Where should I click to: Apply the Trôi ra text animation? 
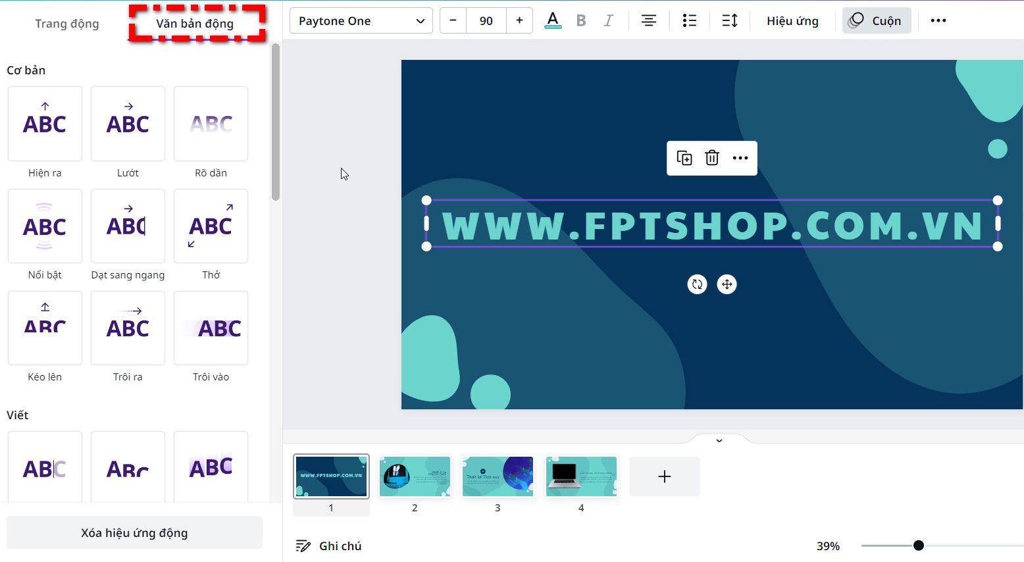point(128,328)
